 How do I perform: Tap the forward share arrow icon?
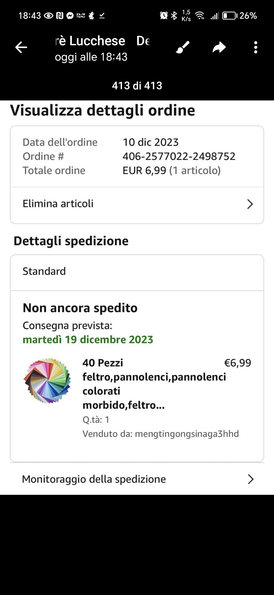[x=219, y=47]
